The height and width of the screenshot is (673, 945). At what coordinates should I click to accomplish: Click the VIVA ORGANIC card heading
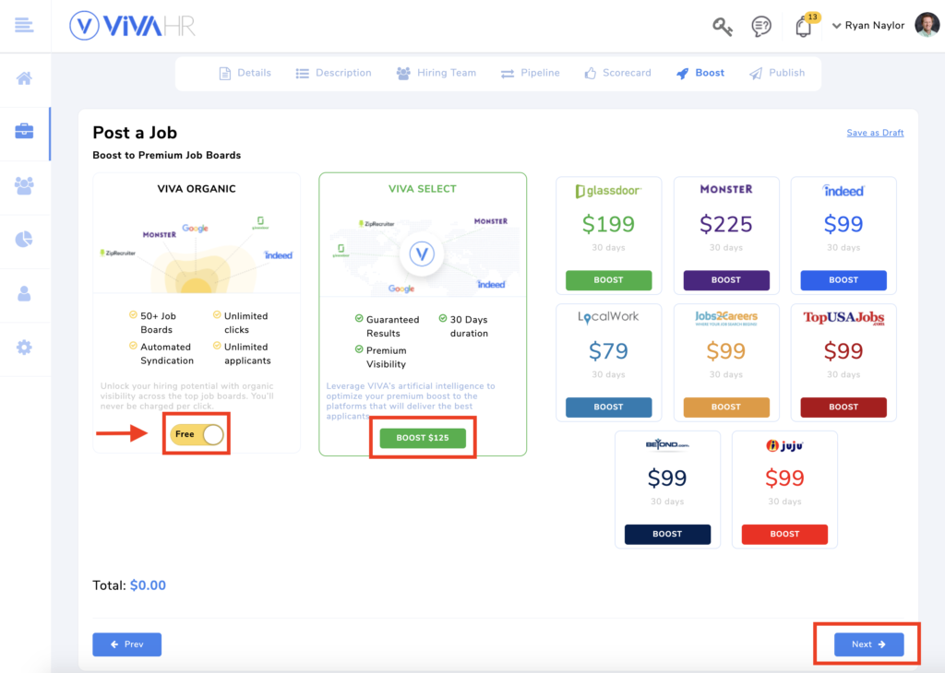point(197,189)
